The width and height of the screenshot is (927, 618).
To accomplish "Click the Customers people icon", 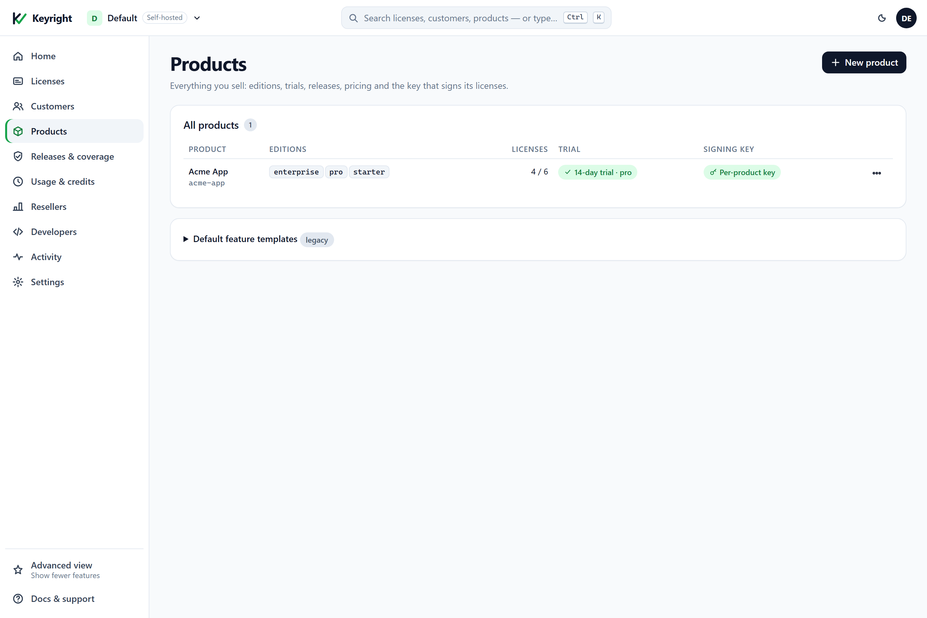I will (18, 107).
